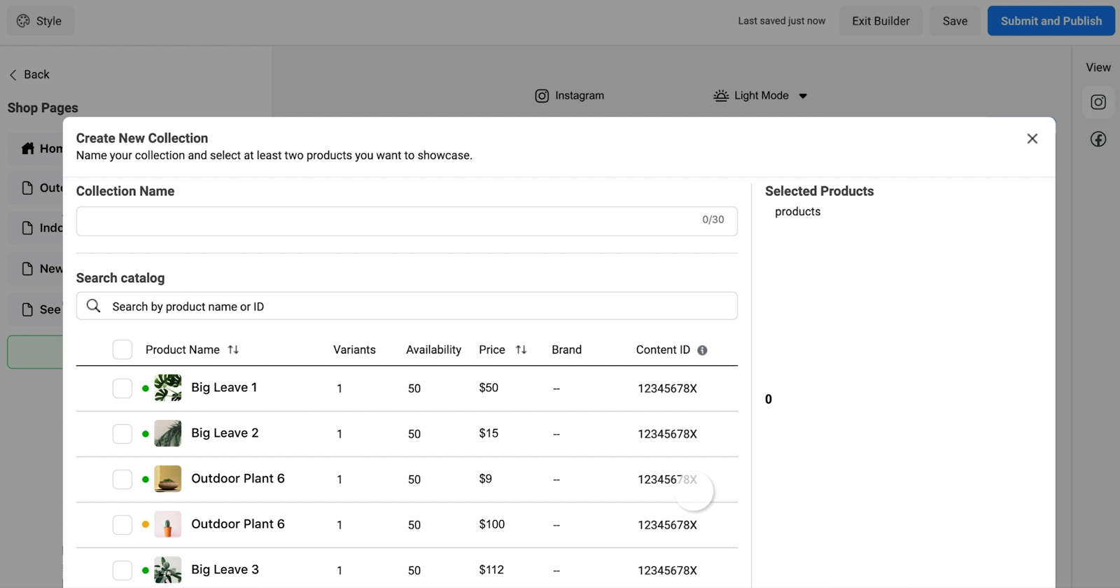1120x588 pixels.
Task: Click the Exit Builder button
Action: click(x=881, y=21)
